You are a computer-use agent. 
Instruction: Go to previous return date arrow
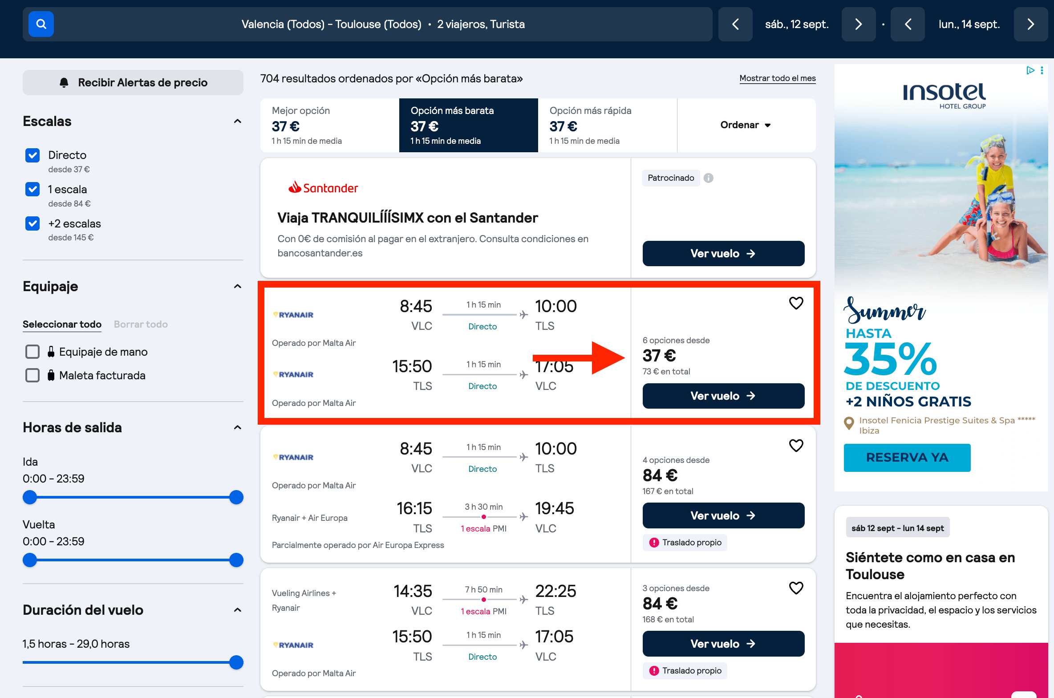908,24
